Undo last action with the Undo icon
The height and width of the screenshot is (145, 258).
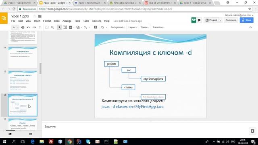click(28, 27)
